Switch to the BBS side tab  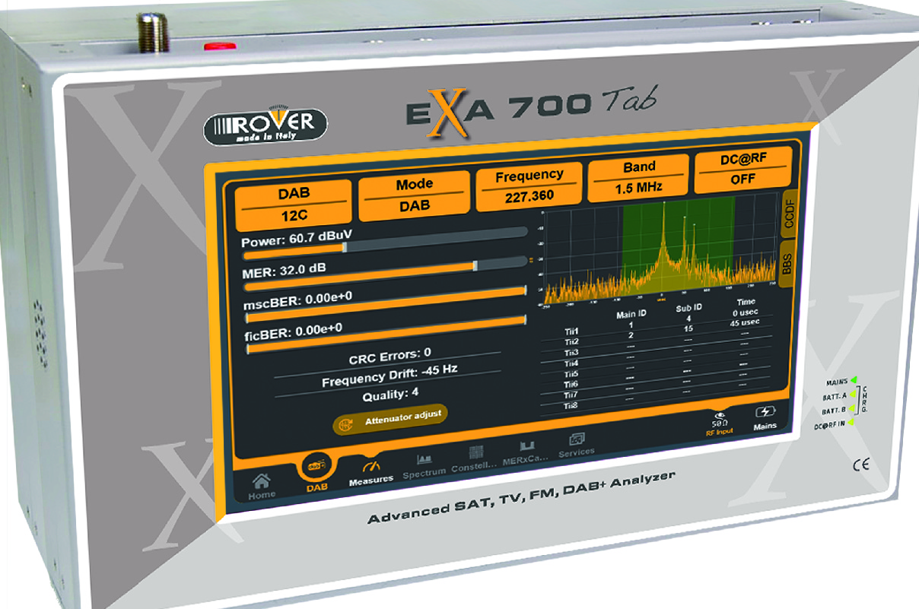[x=787, y=264]
